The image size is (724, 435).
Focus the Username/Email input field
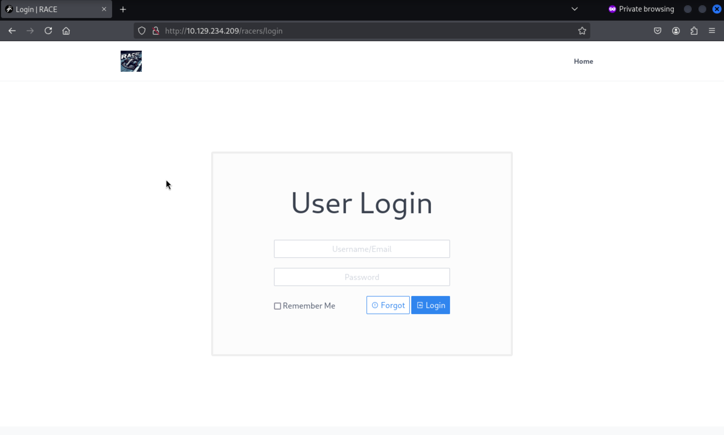point(361,249)
